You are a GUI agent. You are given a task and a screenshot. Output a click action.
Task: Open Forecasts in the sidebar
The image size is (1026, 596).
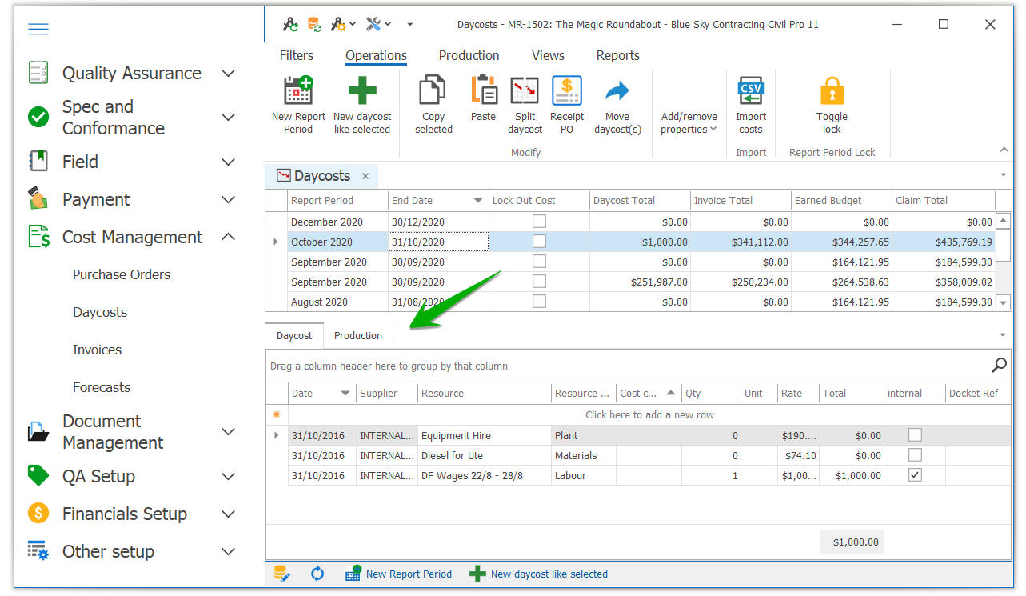tap(102, 387)
